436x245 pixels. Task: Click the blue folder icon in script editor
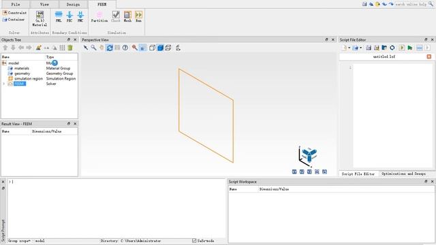[384, 48]
